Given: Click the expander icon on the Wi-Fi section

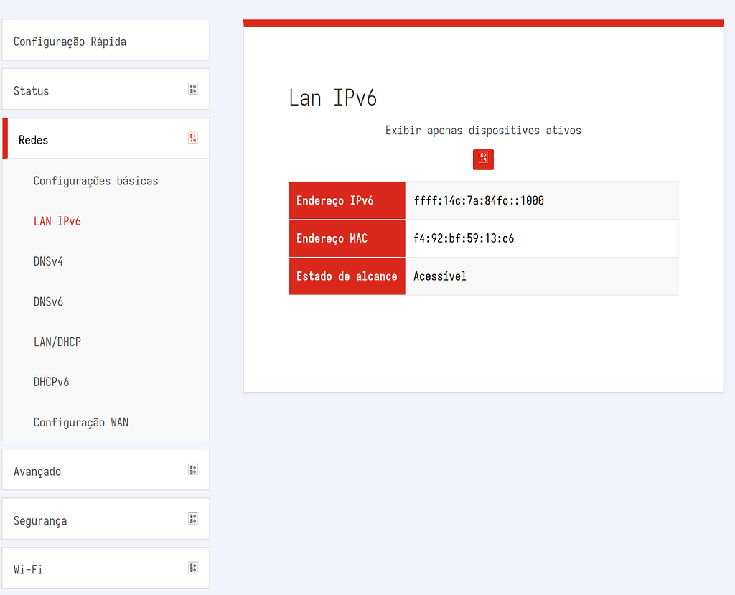Looking at the screenshot, I should pyautogui.click(x=192, y=567).
